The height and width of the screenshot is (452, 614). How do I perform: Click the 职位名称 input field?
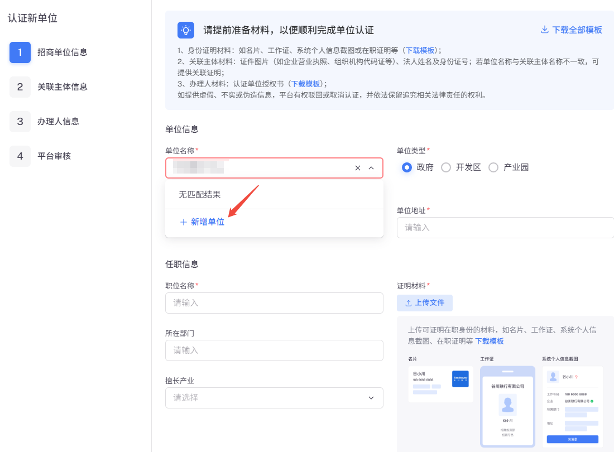point(274,303)
